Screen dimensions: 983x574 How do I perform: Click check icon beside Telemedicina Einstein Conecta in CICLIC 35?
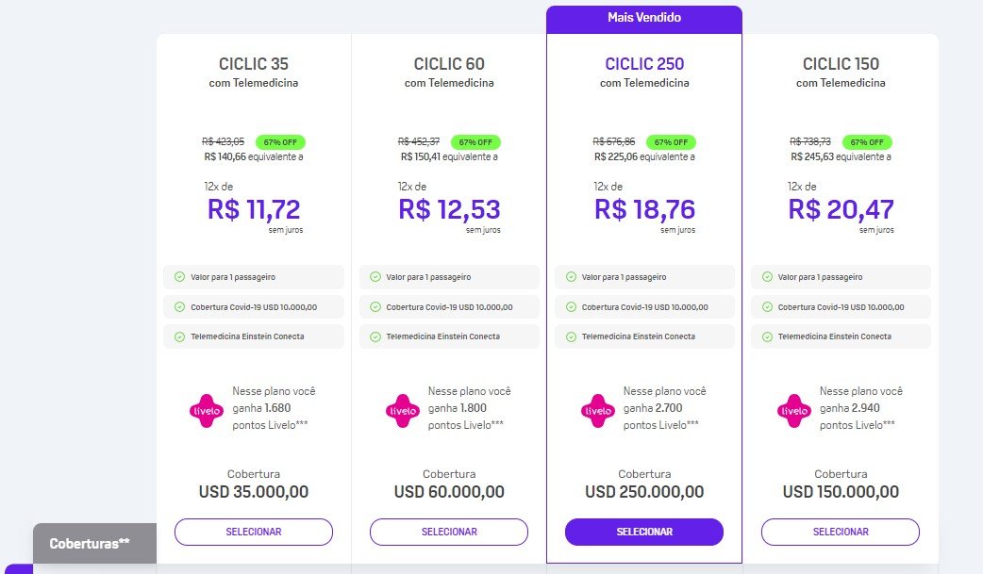(179, 336)
